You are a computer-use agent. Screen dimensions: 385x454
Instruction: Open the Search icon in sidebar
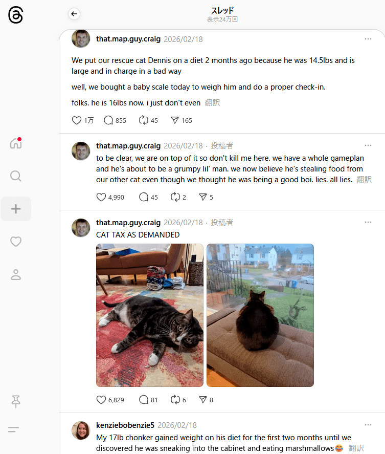point(16,176)
